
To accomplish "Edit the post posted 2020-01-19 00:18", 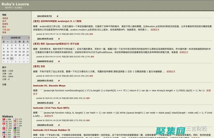I will (88, 98).
